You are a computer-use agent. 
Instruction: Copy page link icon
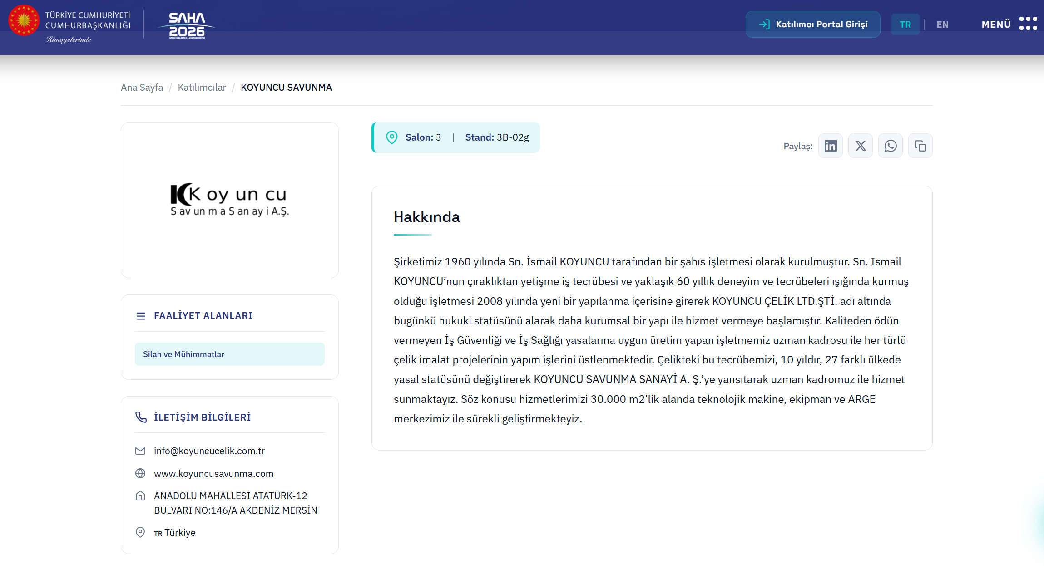coord(920,146)
